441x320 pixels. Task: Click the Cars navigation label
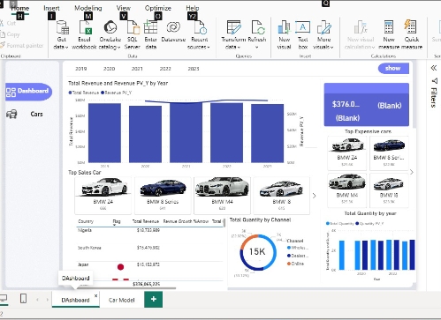pos(36,114)
